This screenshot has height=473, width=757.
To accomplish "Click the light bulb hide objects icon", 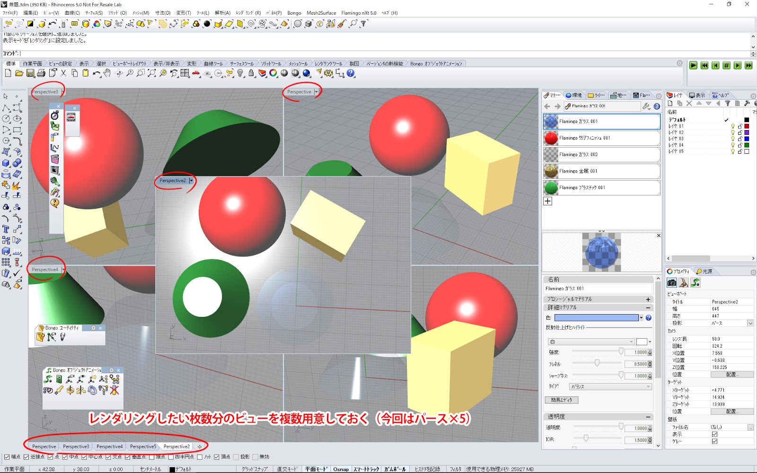I will pos(240,73).
